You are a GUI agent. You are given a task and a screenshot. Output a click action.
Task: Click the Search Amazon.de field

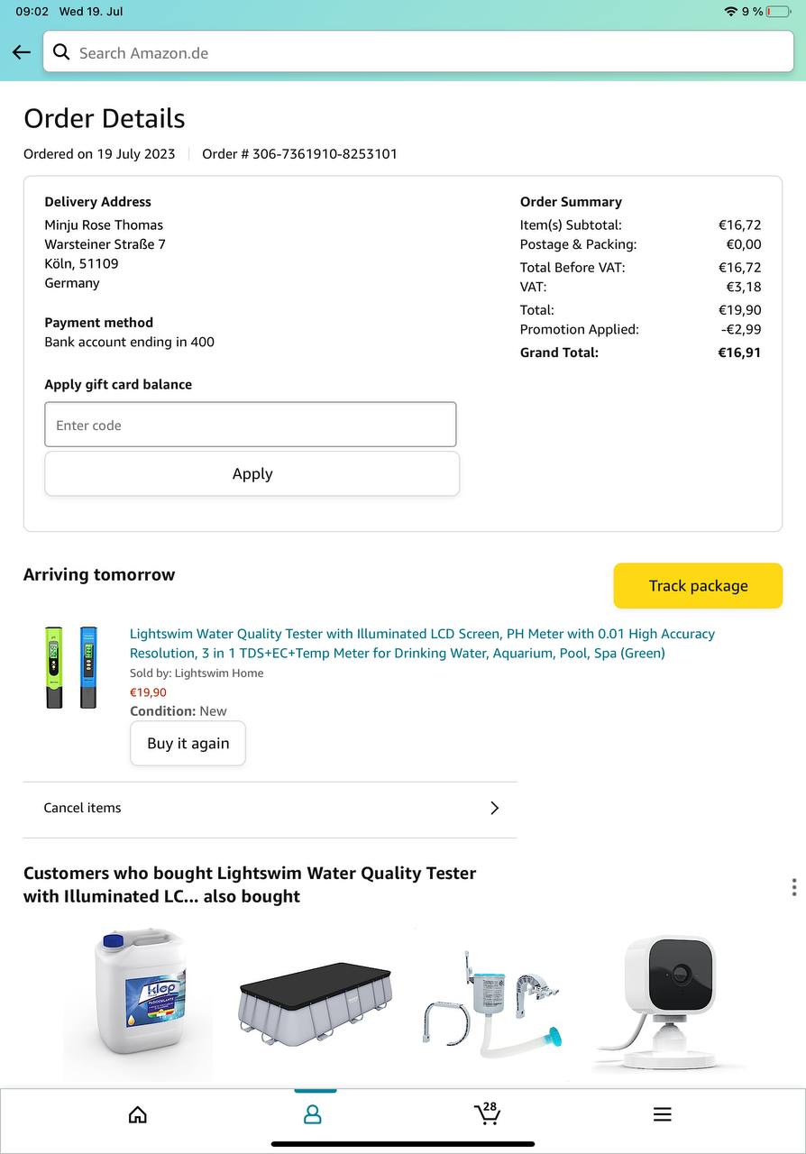[x=424, y=52]
